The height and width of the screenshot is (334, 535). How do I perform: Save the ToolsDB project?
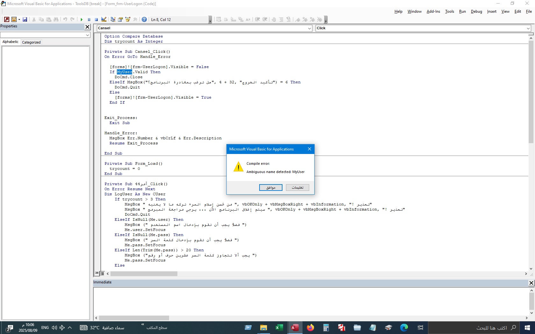point(25,19)
